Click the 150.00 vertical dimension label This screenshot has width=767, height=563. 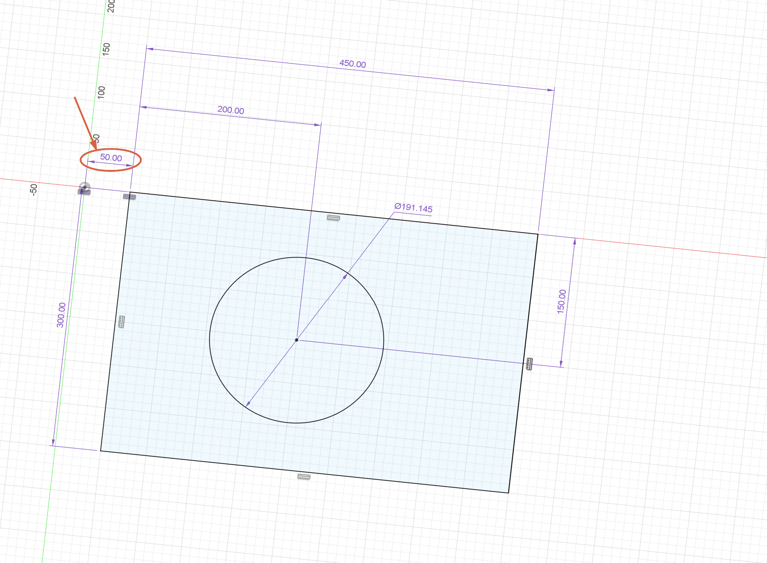point(561,301)
